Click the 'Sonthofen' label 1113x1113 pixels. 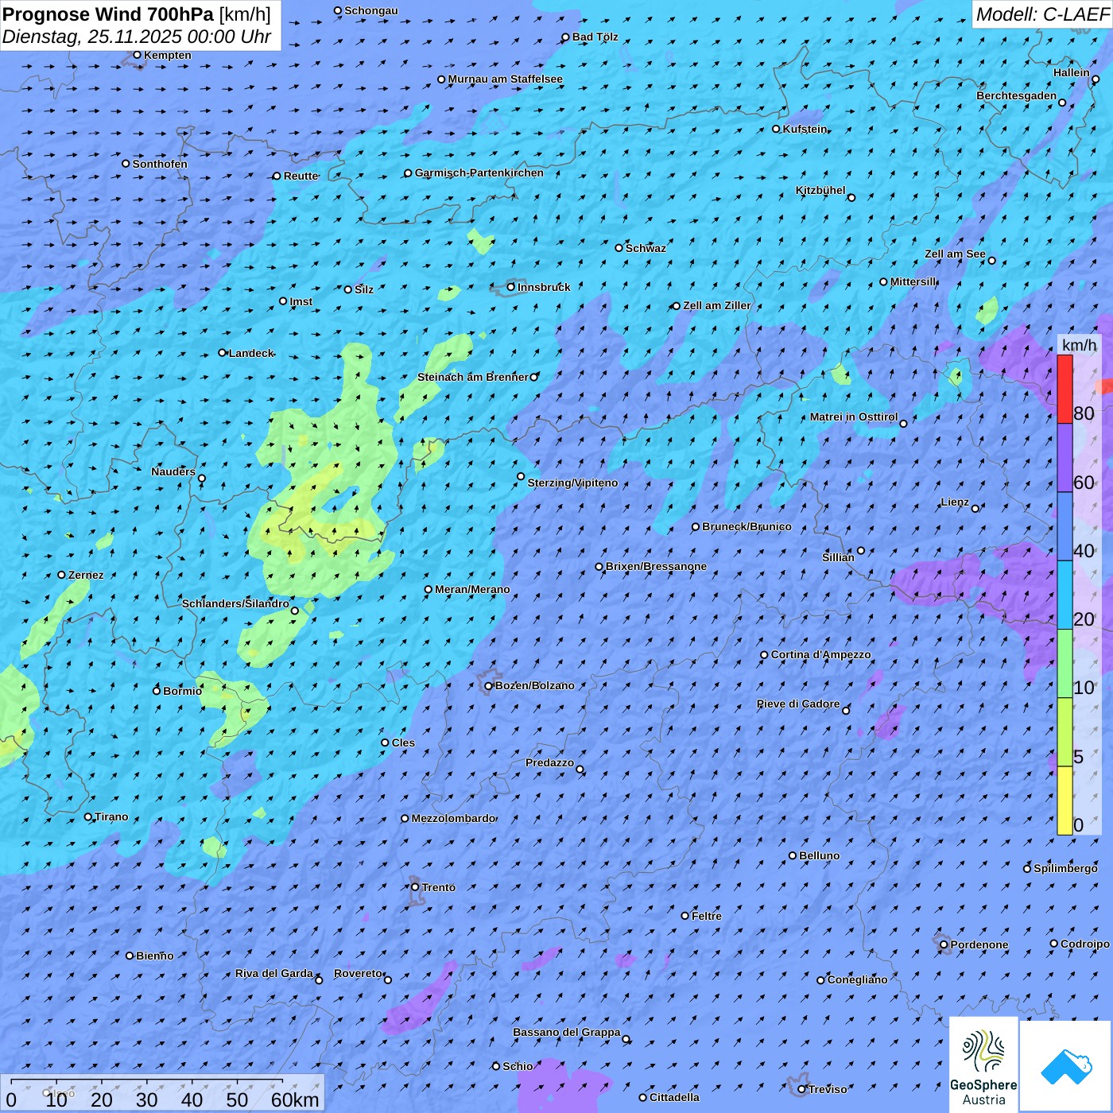pyautogui.click(x=160, y=164)
